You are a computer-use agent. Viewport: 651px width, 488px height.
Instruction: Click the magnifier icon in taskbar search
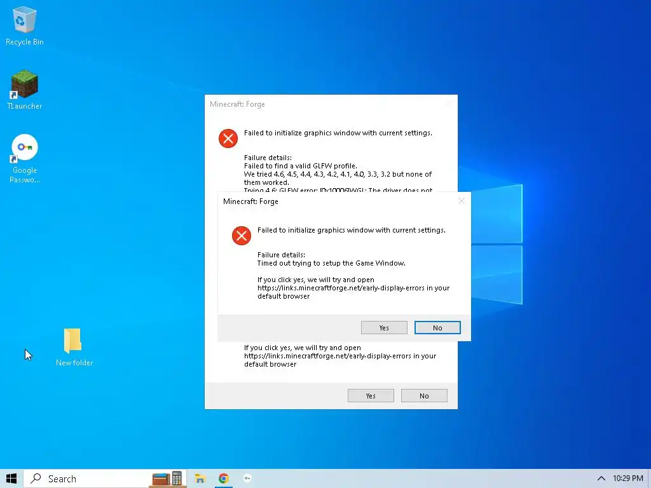(x=36, y=478)
